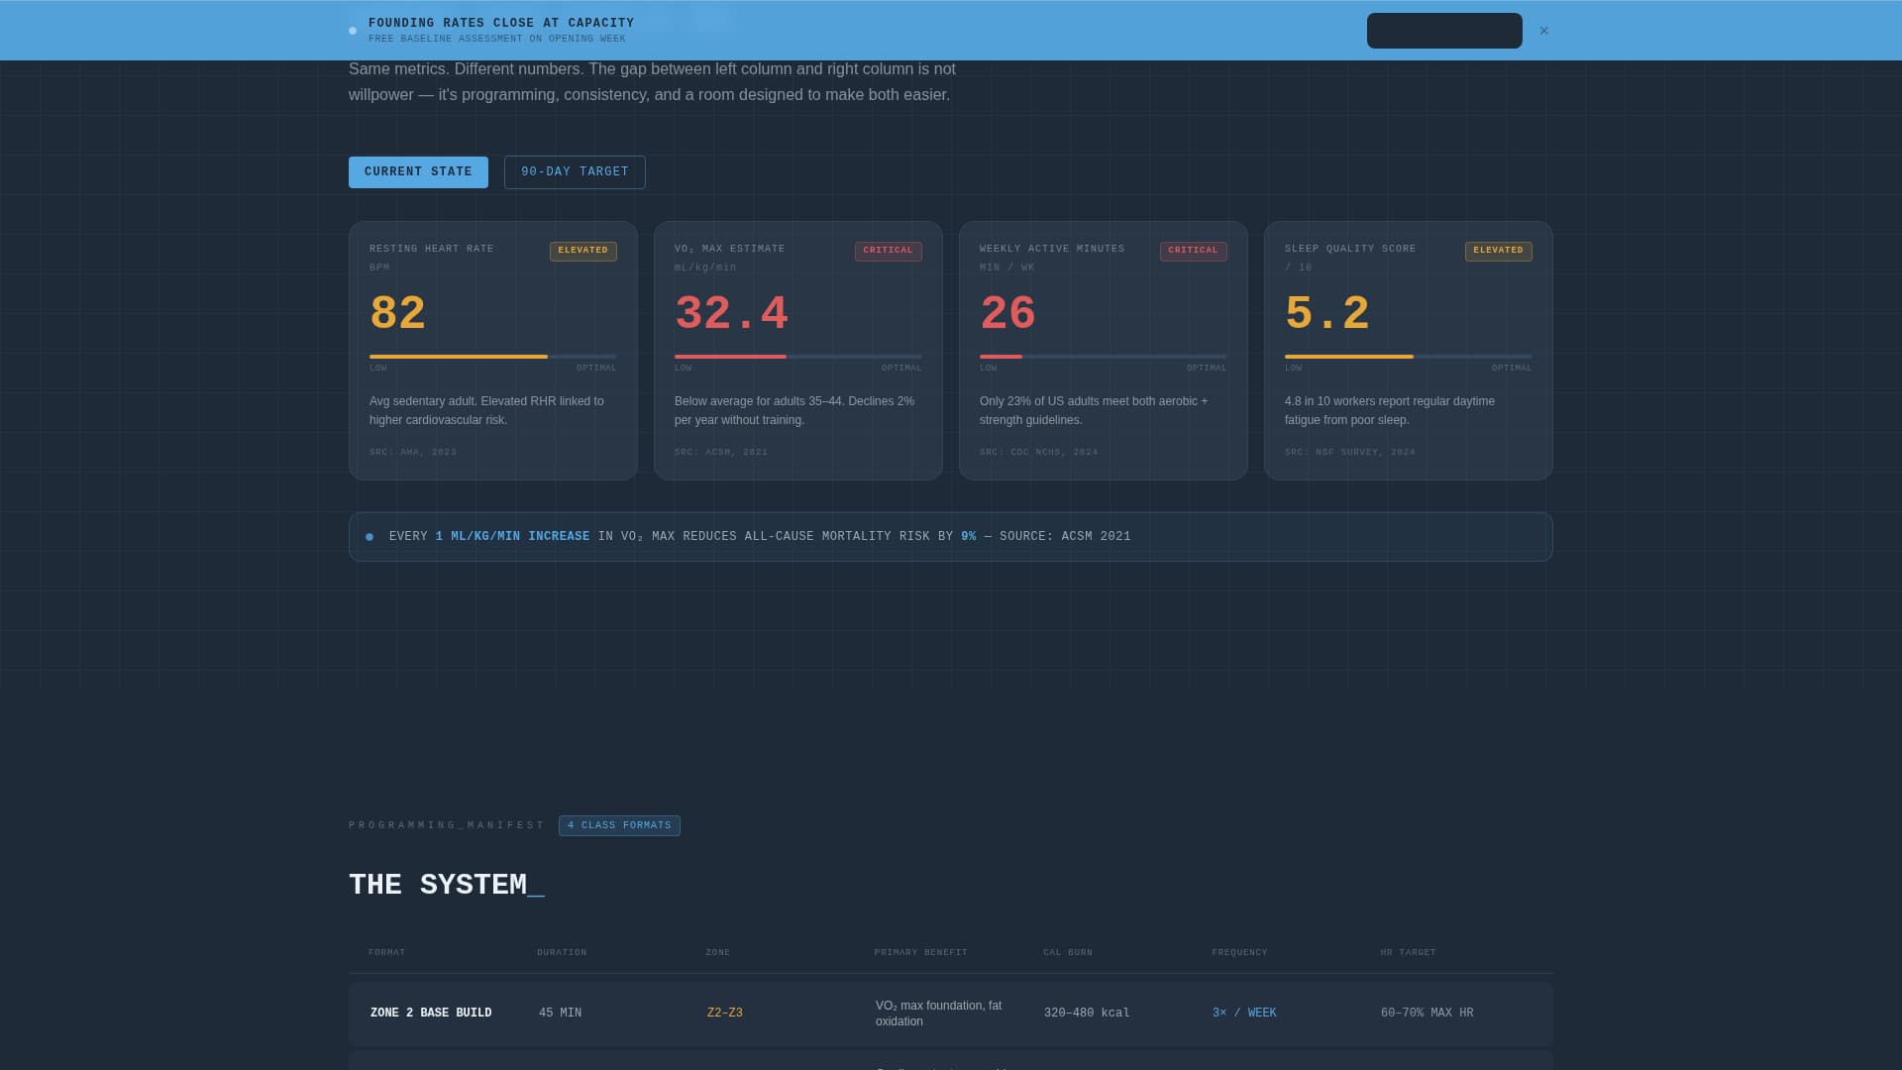Click the CRITICAL badge on Weekly Active Minutes
This screenshot has width=1902, height=1070.
click(x=1194, y=252)
